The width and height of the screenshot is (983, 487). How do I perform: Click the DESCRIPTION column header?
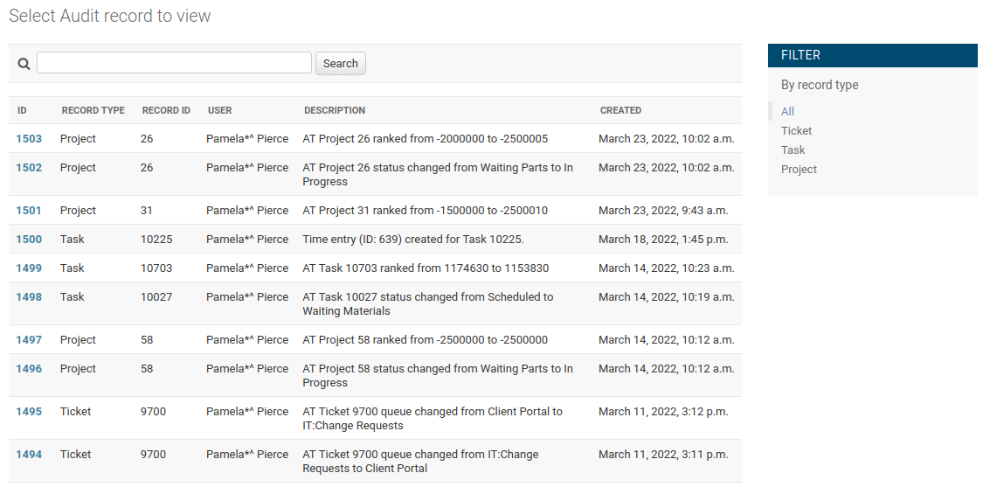[x=334, y=110]
